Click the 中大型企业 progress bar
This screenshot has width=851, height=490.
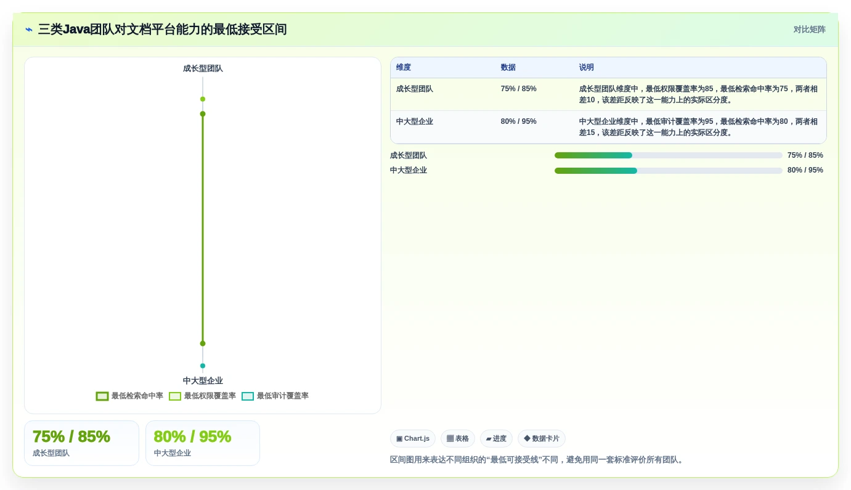(x=669, y=170)
